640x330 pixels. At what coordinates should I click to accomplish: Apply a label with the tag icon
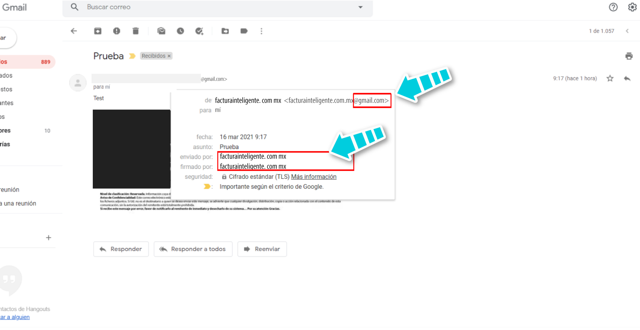(244, 31)
